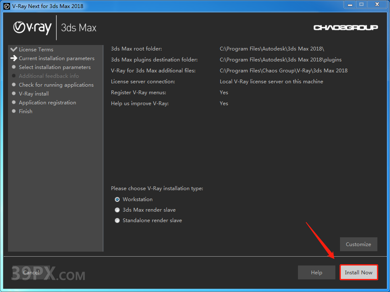Click the 3ds Max heading text

point(79,28)
